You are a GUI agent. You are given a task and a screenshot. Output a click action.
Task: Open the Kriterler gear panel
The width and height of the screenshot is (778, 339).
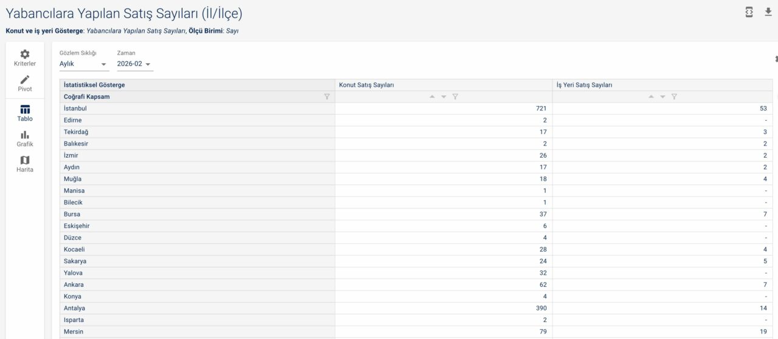[x=25, y=58]
